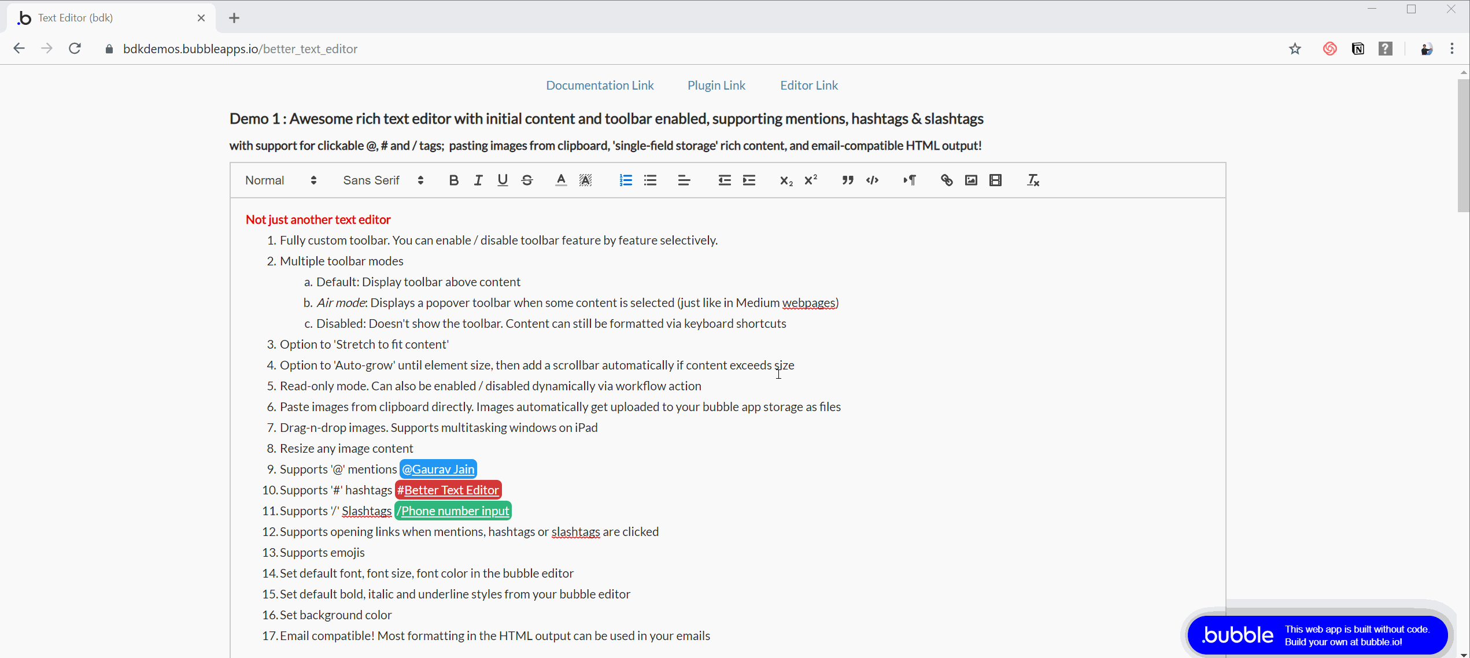Click the @Gaurav Jain mention tag

pyautogui.click(x=438, y=469)
